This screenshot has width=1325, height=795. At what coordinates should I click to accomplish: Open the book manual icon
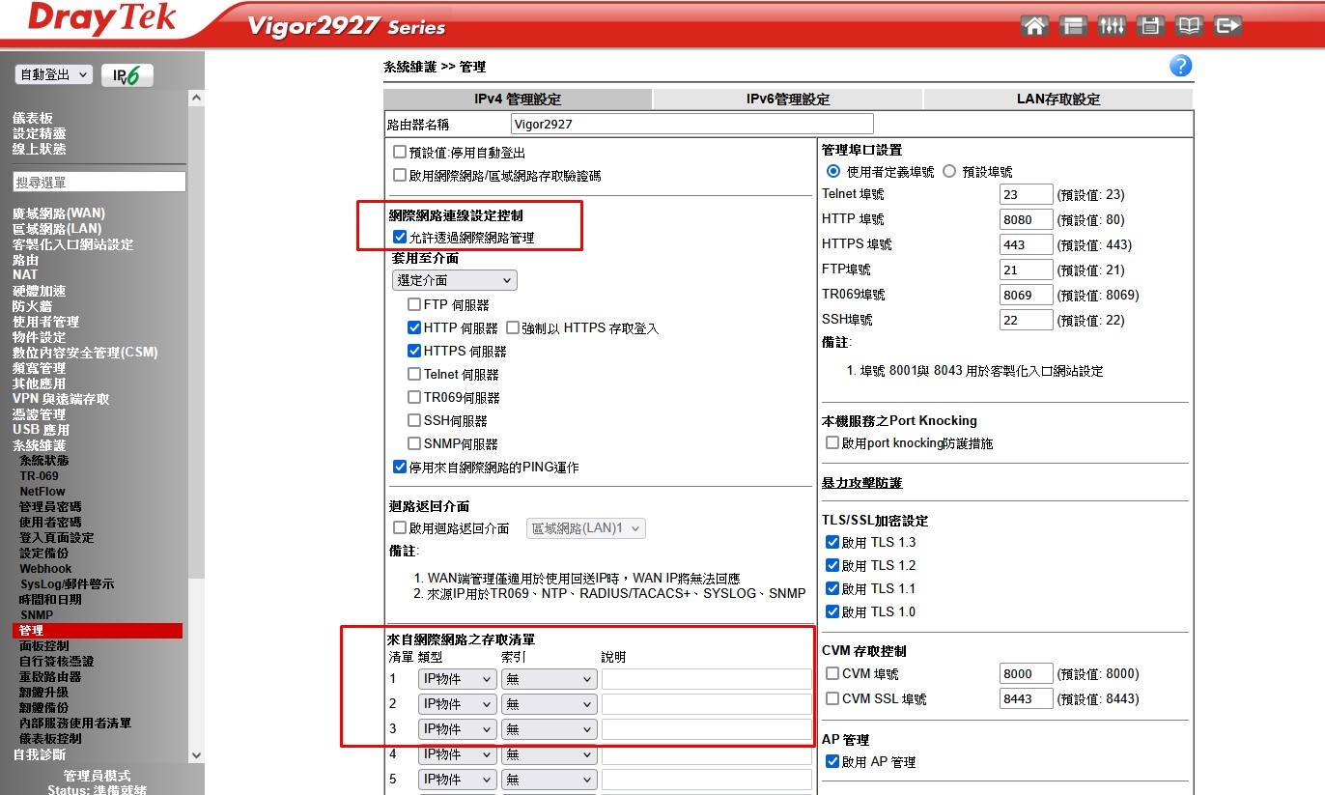coord(1189,26)
